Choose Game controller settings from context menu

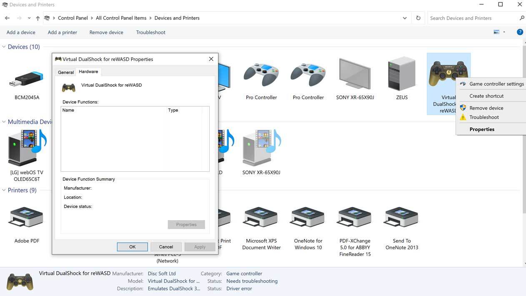tap(492, 84)
